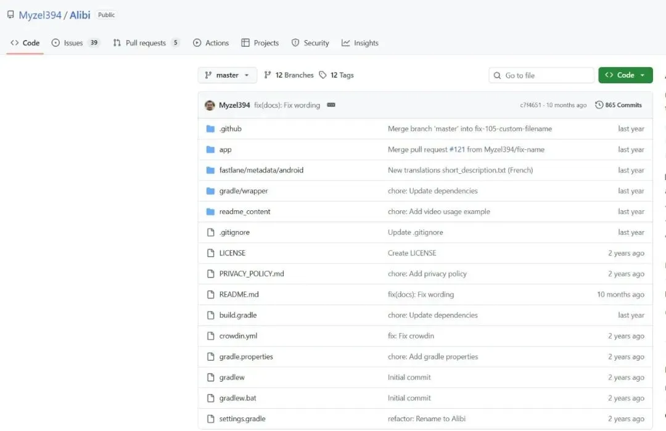Click folder icon for readme_content

[x=210, y=211]
